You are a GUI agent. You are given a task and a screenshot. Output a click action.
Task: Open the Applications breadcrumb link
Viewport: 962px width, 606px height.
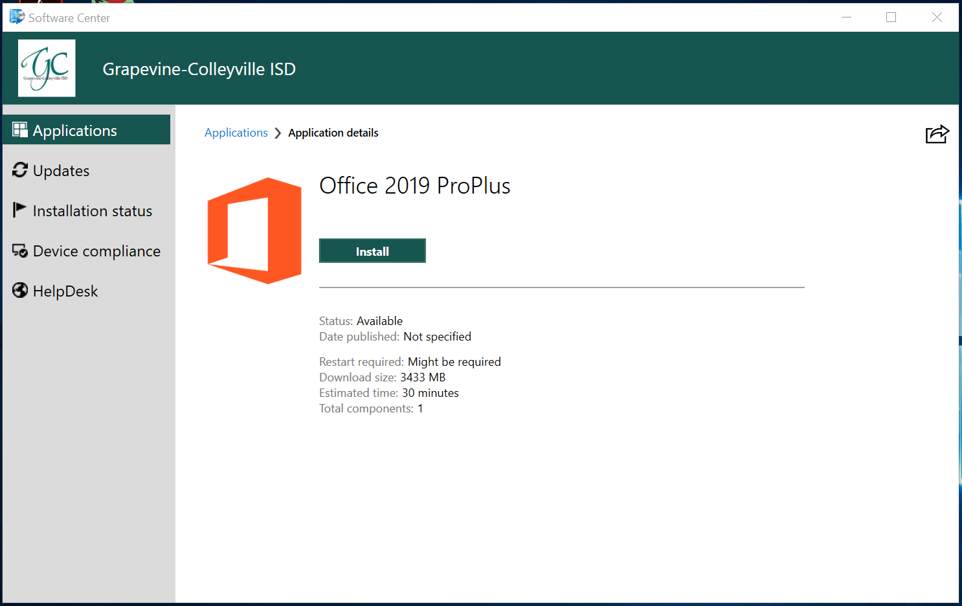coord(236,132)
